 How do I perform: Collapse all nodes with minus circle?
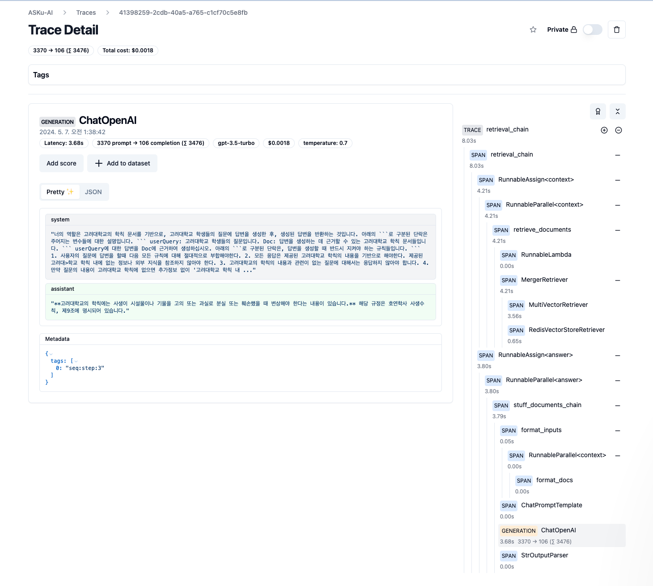tap(619, 130)
